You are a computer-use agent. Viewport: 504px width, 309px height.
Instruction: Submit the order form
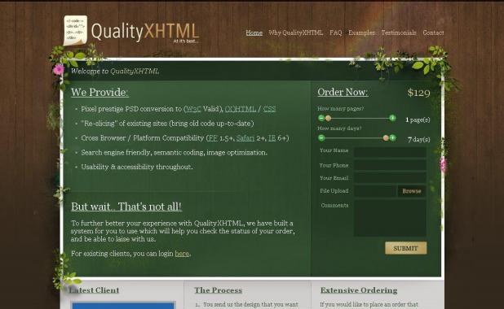tap(406, 248)
